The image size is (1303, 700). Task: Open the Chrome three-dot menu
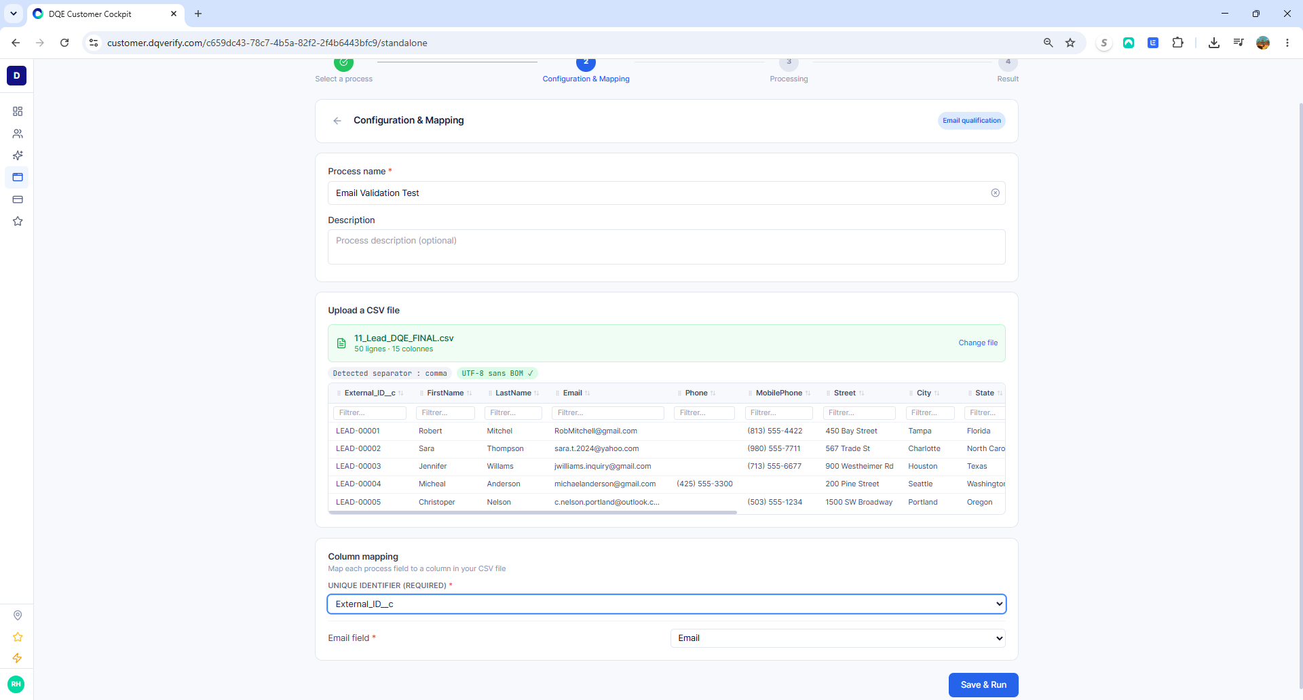[x=1287, y=43]
